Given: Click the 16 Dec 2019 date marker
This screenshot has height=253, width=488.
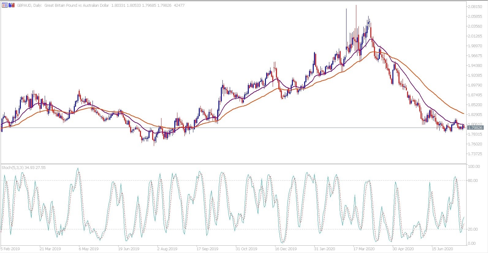Looking at the screenshot, I should 286,249.
